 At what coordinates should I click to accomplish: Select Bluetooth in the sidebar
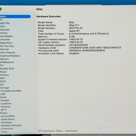pos(5,30)
